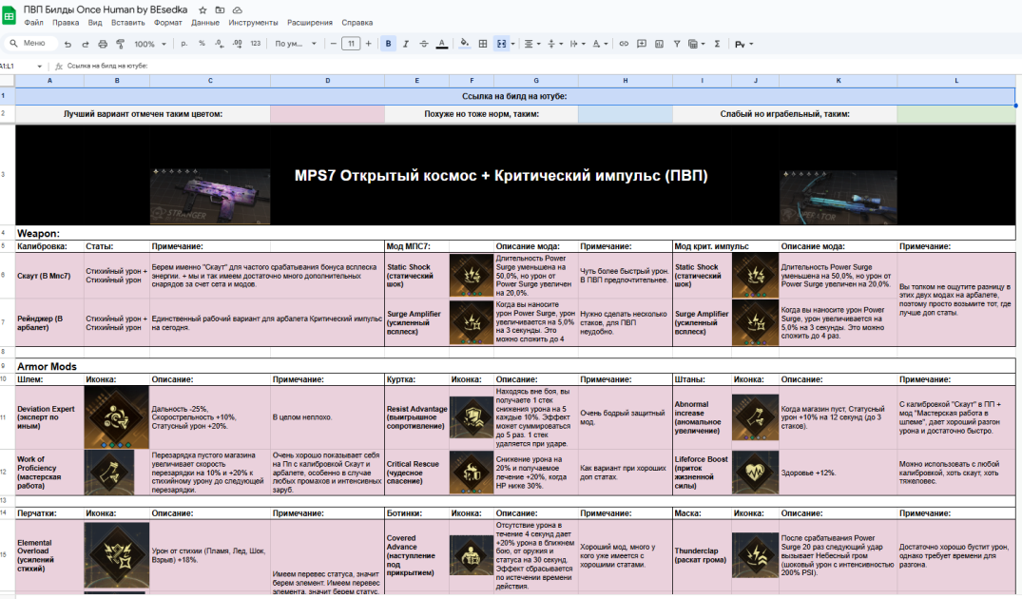Open the Вид menu

click(x=95, y=22)
